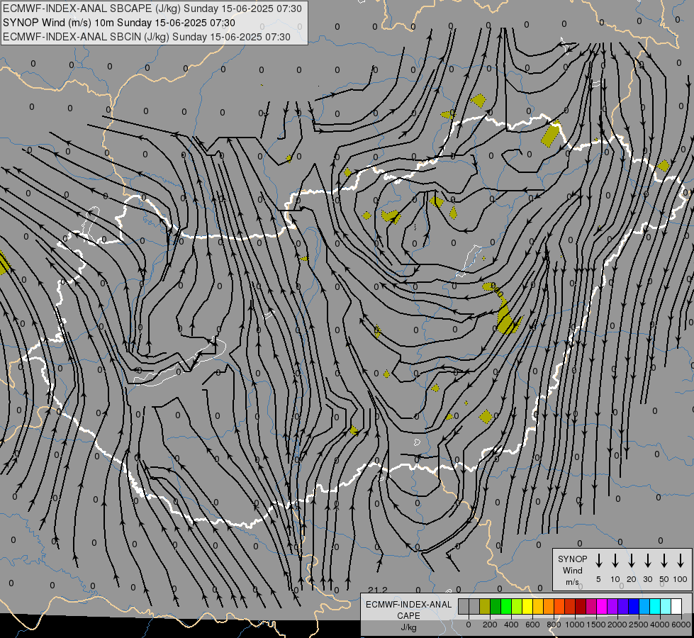Click the '5' value in wind legend
The height and width of the screenshot is (638, 694).
pyautogui.click(x=598, y=579)
